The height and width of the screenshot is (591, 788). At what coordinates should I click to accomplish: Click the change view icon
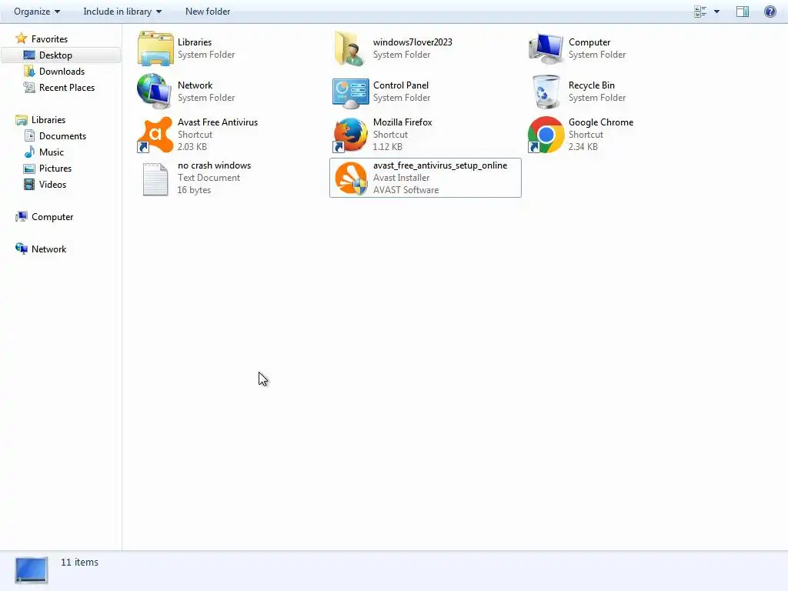tap(700, 12)
